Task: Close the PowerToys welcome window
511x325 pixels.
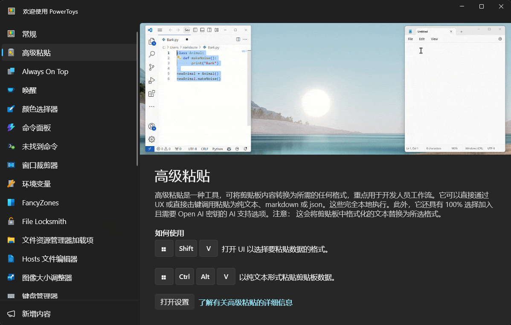Action: (501, 6)
